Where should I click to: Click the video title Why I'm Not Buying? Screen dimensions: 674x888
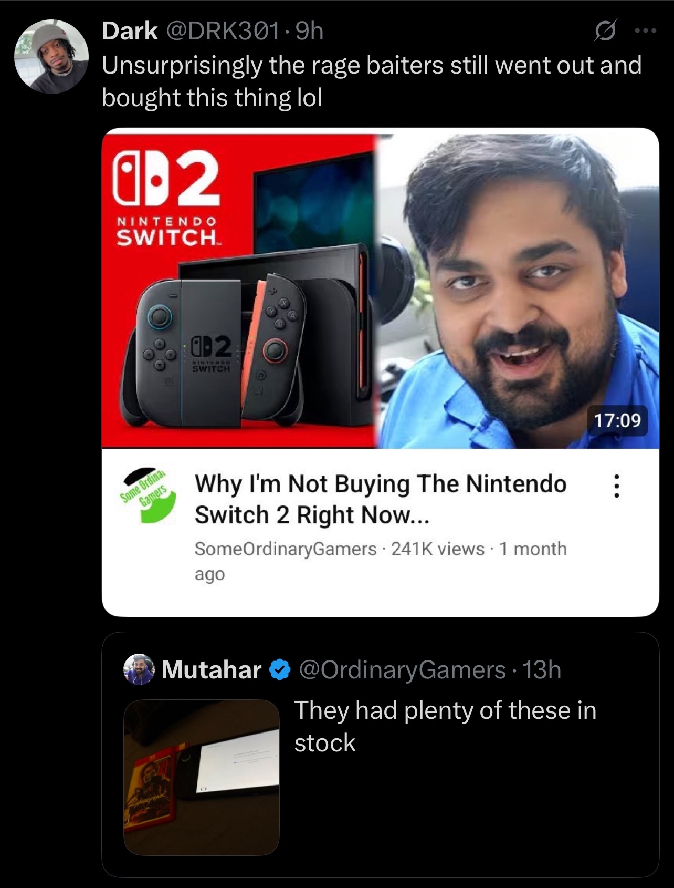[x=381, y=499]
